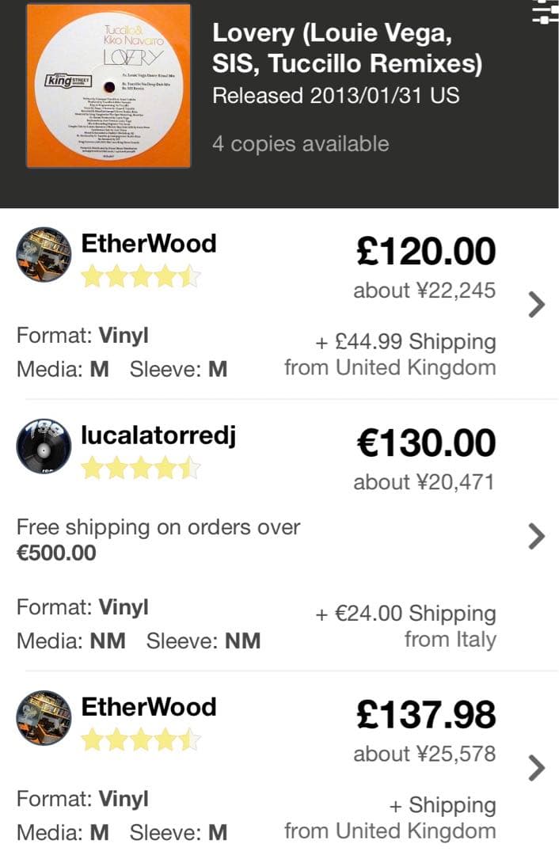Open the filter settings icon
This screenshot has height=855, width=559.
point(546,11)
